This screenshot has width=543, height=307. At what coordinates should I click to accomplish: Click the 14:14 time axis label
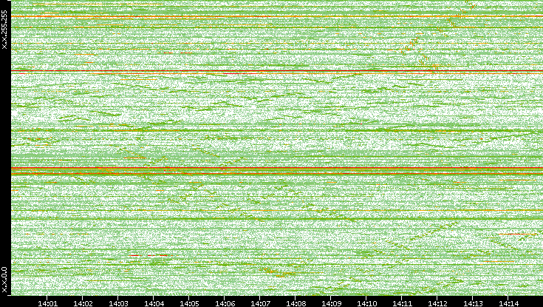click(508, 303)
